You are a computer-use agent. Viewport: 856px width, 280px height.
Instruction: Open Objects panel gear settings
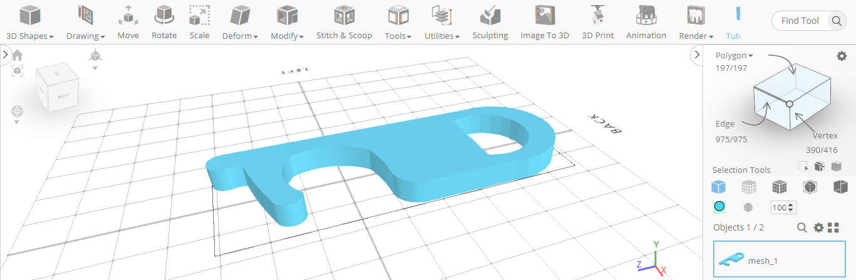(818, 227)
